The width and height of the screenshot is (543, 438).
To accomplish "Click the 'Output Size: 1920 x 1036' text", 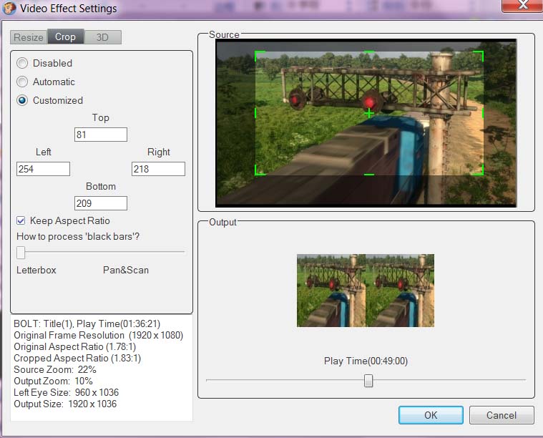I will pyautogui.click(x=65, y=404).
